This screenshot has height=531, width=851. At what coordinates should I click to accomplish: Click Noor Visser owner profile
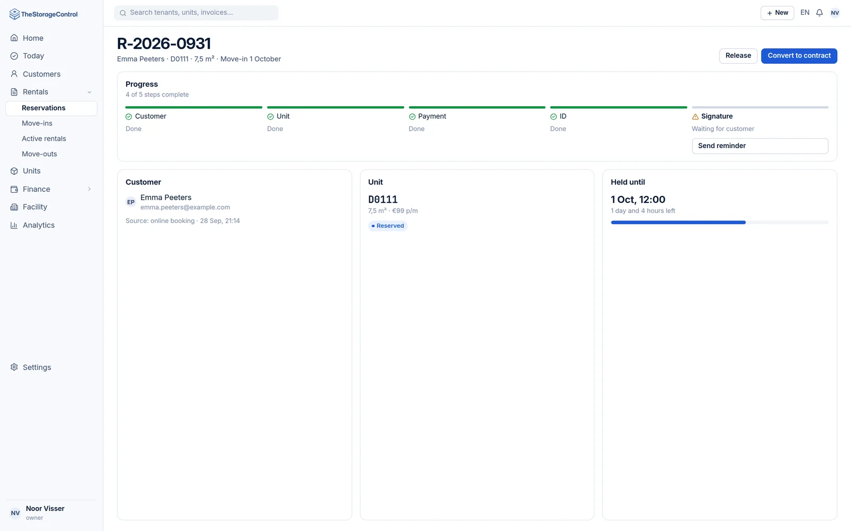click(51, 513)
